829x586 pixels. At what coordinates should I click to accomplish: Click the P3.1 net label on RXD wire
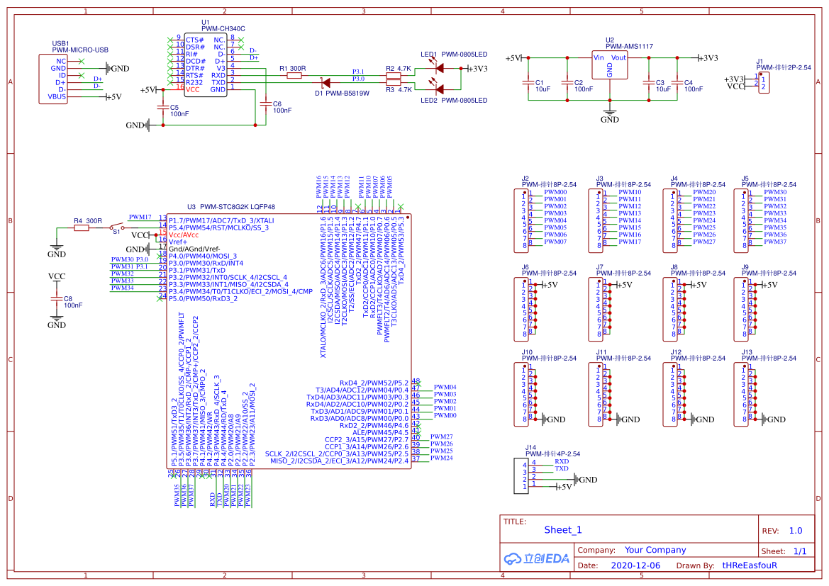pyautogui.click(x=358, y=72)
